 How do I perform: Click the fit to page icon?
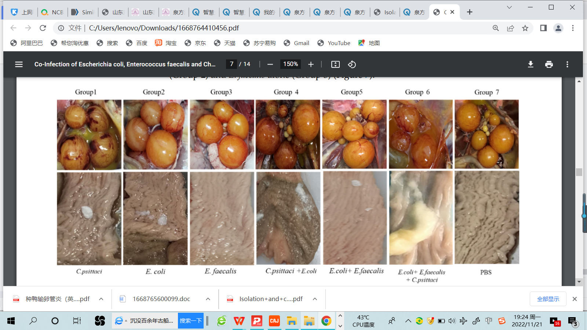(335, 64)
